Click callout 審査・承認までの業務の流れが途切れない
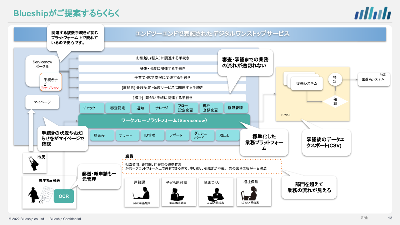Image resolution: width=400 pixels, height=225 pixels. tap(245, 62)
